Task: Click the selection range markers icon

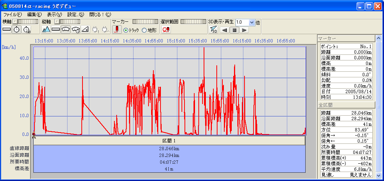Action: pos(166,30)
